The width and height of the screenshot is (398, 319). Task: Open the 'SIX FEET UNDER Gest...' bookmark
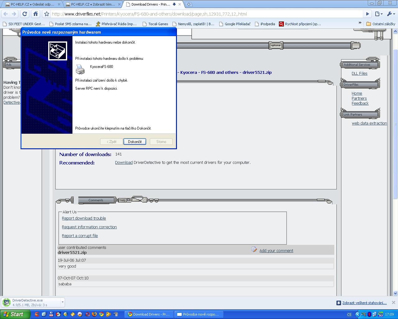pos(24,24)
